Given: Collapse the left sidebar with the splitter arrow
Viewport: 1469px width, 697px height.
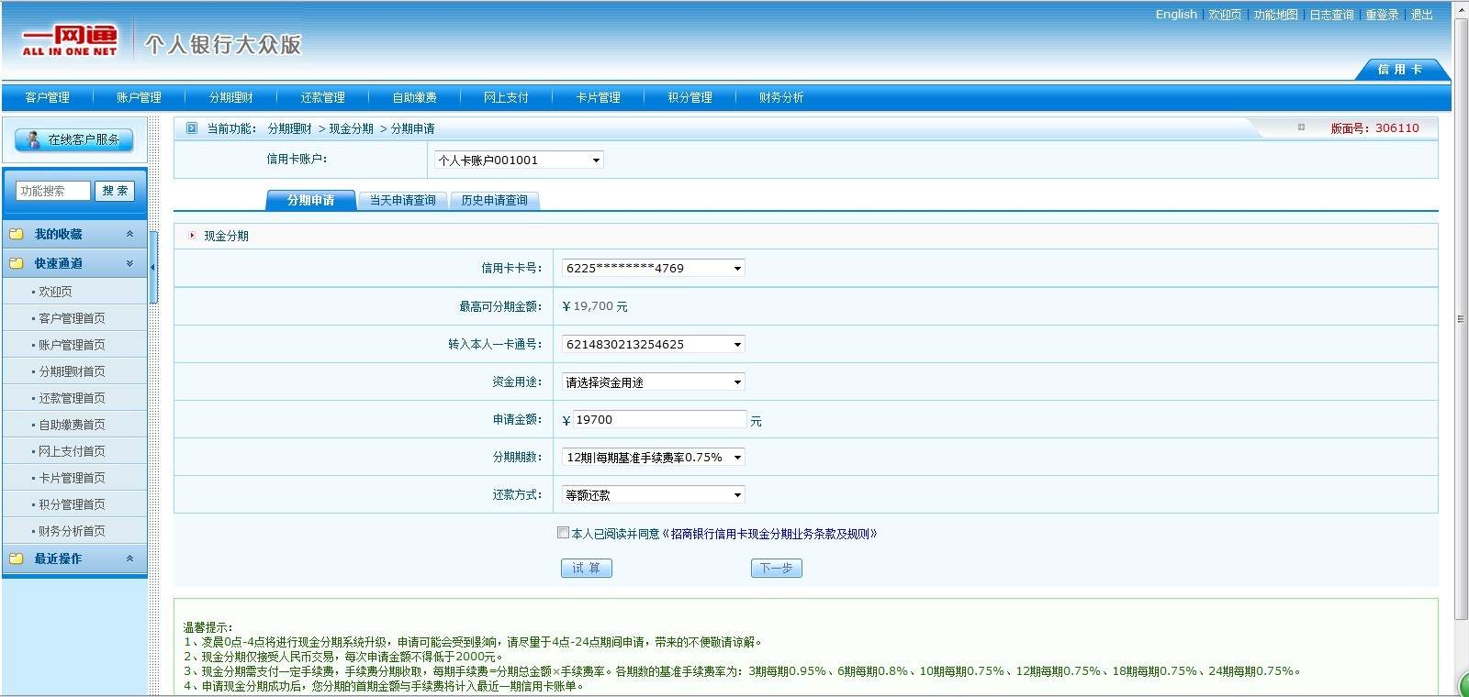Looking at the screenshot, I should click(x=153, y=267).
